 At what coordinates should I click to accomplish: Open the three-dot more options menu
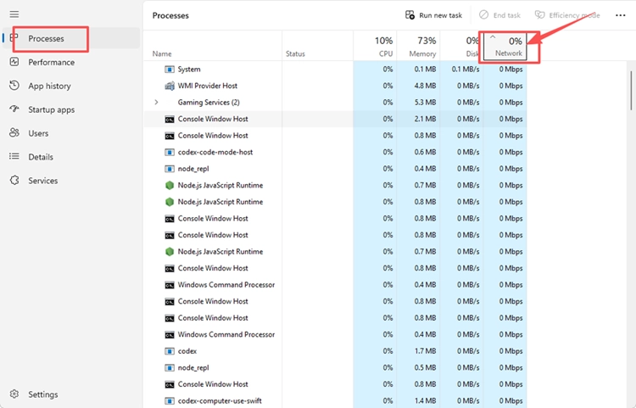pyautogui.click(x=620, y=15)
